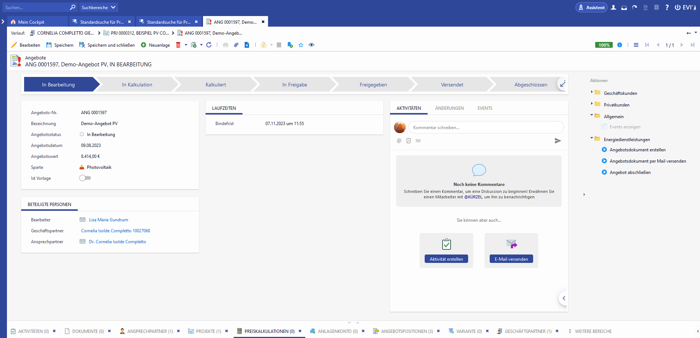The width and height of the screenshot is (700, 338).
Task: Click the Aktivität erstellen button
Action: tap(446, 259)
